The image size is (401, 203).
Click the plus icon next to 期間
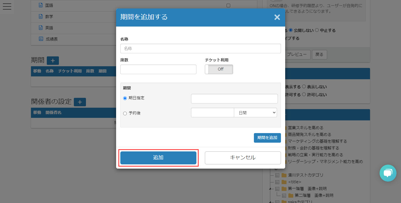(53, 61)
